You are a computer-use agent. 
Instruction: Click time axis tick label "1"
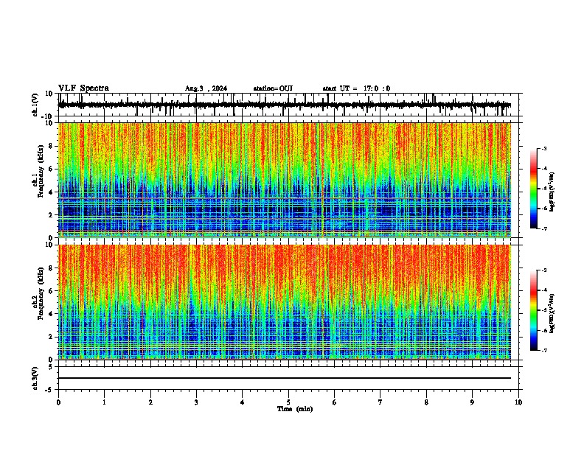(x=104, y=402)
